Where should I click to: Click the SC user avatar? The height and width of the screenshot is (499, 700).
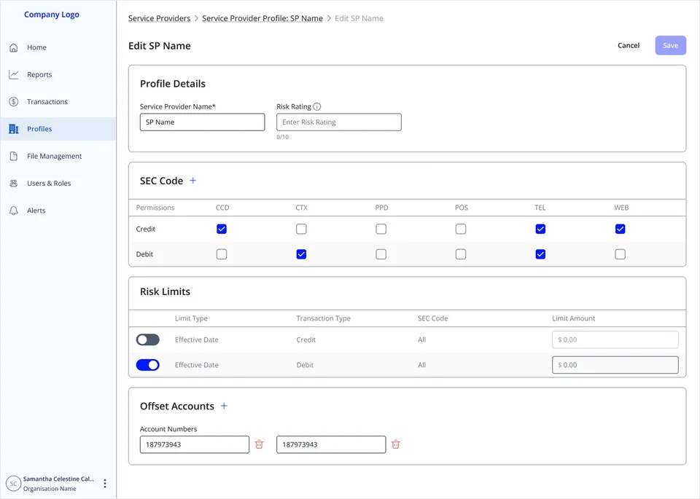point(13,484)
